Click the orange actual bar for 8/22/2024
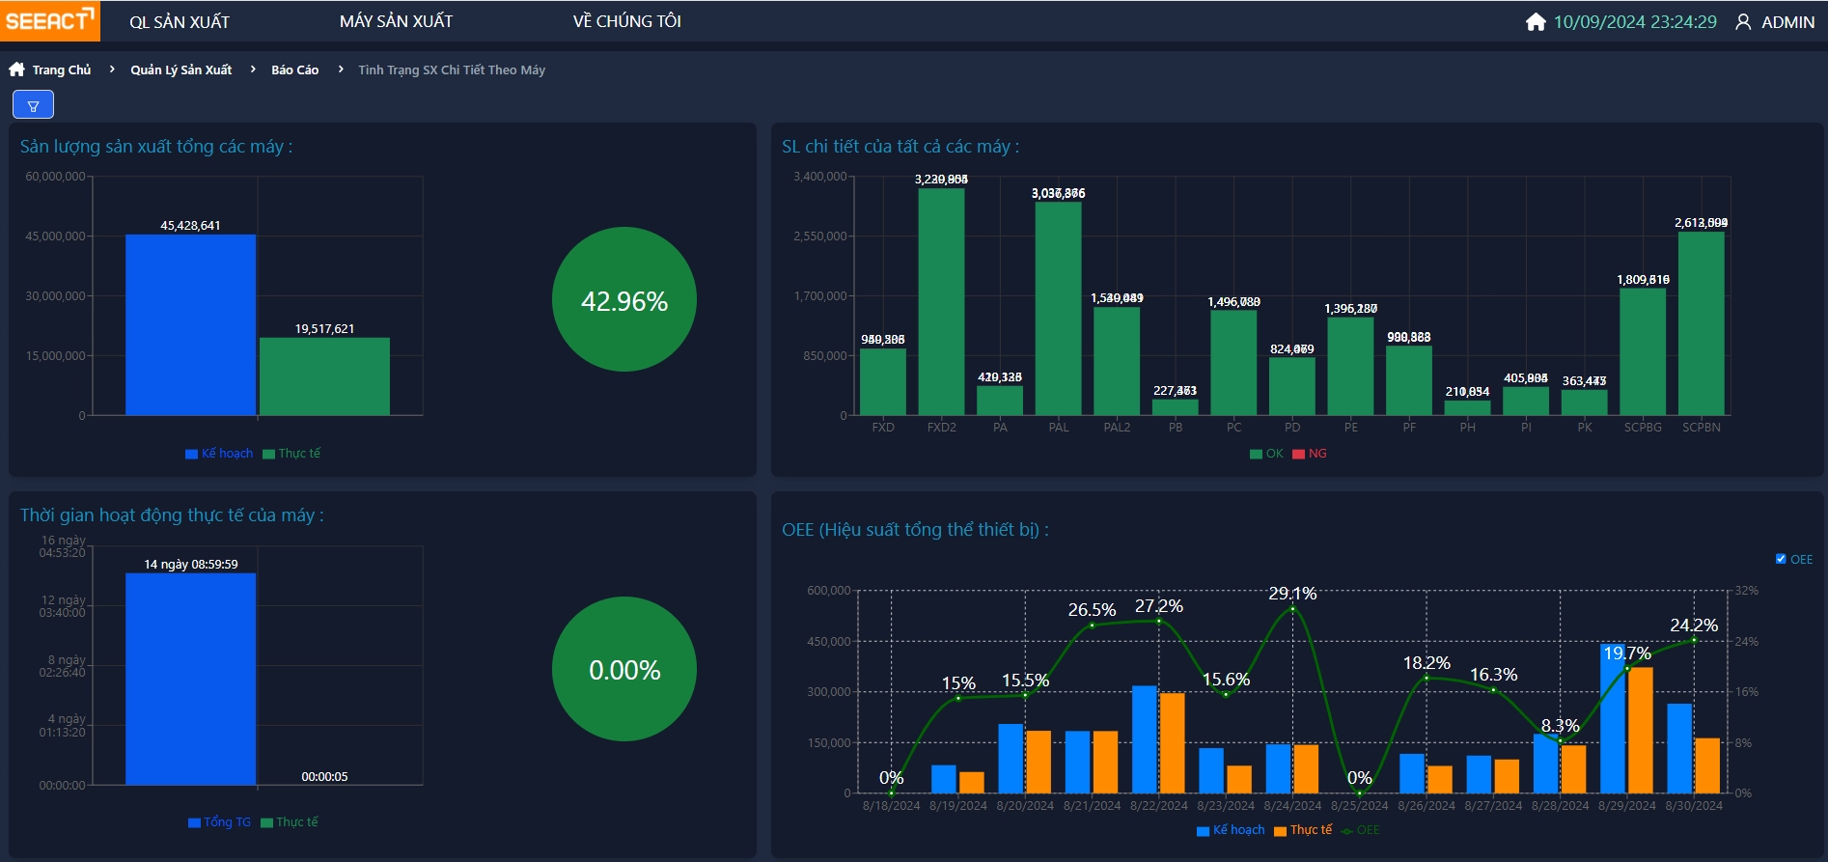1828x862 pixels. point(1173,743)
